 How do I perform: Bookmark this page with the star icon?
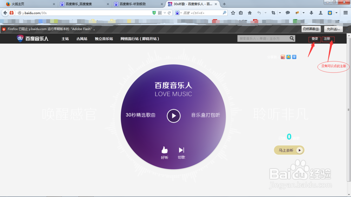tap(233, 13)
